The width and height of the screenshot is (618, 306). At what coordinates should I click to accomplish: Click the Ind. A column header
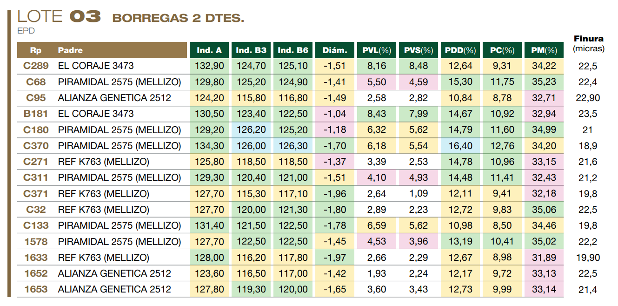pyautogui.click(x=209, y=50)
